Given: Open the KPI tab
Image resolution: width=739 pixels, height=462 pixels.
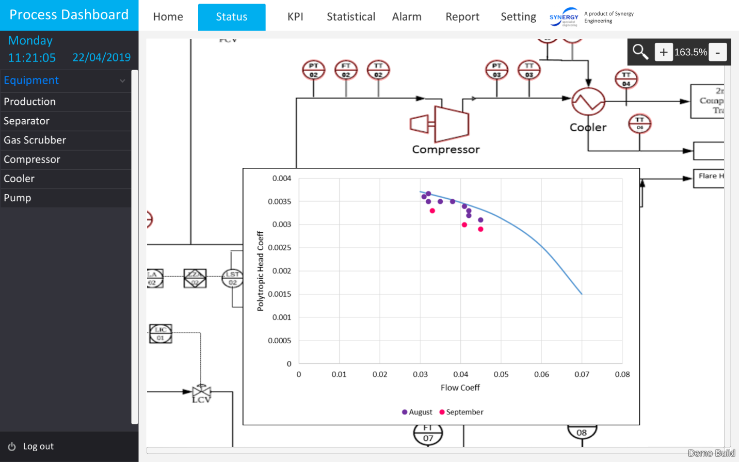Looking at the screenshot, I should point(295,17).
